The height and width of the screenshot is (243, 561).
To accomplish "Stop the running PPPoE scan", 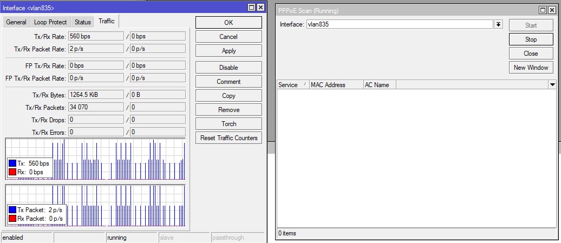I will point(531,40).
